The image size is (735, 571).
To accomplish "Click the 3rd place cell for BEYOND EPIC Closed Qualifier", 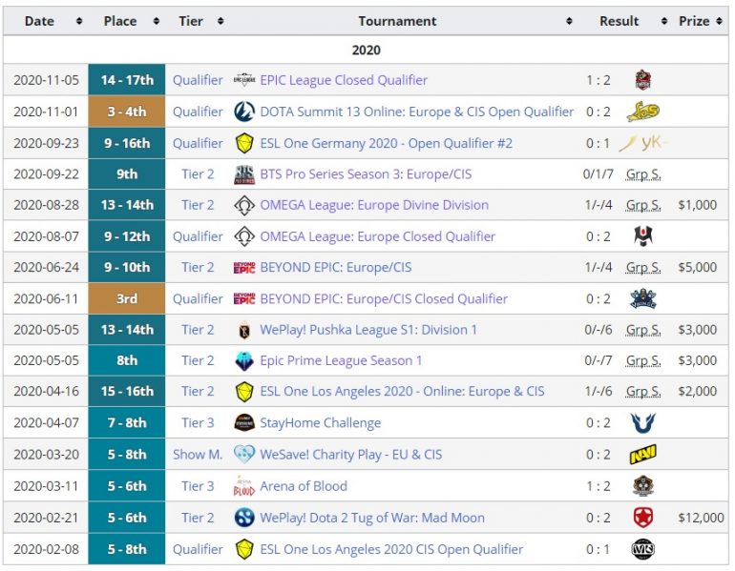I will (x=126, y=298).
